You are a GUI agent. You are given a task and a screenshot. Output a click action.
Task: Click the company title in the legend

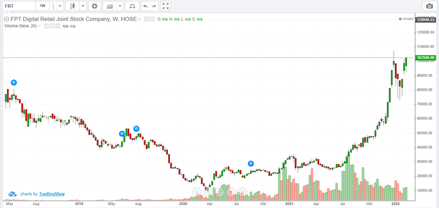pyautogui.click(x=74, y=19)
